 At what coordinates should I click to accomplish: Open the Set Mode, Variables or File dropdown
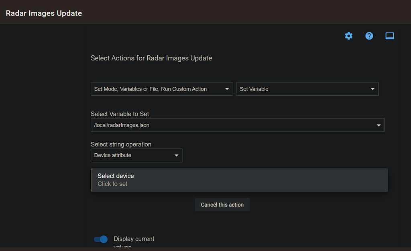pyautogui.click(x=162, y=89)
